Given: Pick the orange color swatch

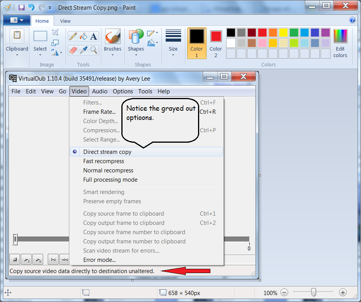Looking at the screenshot, I should [273, 32].
